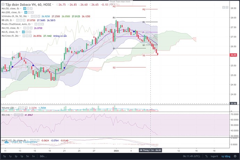Hide MA (10, close, 0) with eye icon
Viewport: 240px width, 160px height.
(x=25, y=28)
